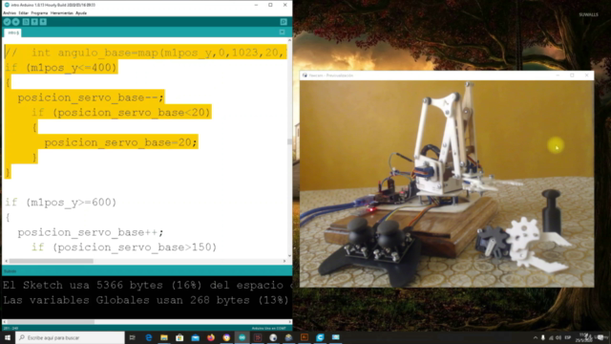Click the Open sketch toolbar icon
The height and width of the screenshot is (344, 611).
pyautogui.click(x=34, y=22)
